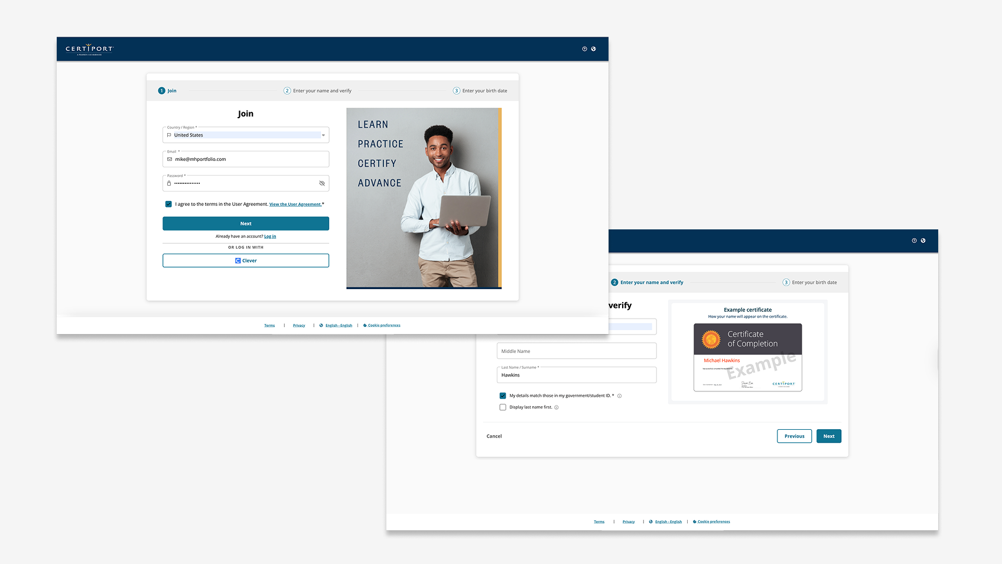Click the info icon beside government/student ID checkbox
This screenshot has width=1002, height=564.
click(x=619, y=396)
